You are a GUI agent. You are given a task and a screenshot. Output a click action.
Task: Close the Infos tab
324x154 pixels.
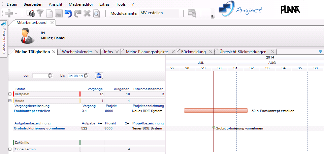117,52
